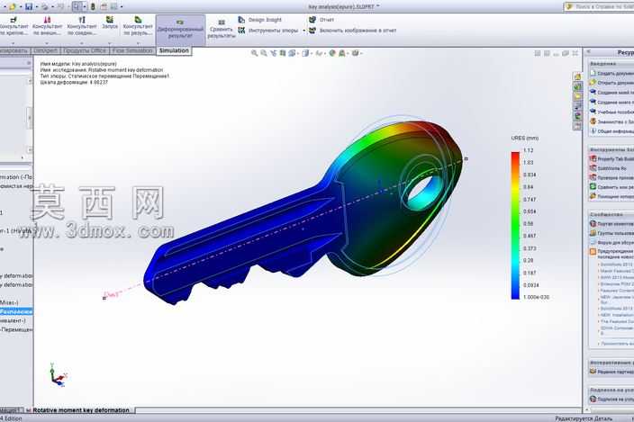
Task: Click the Имя модели annotation text
Action: tap(78, 64)
